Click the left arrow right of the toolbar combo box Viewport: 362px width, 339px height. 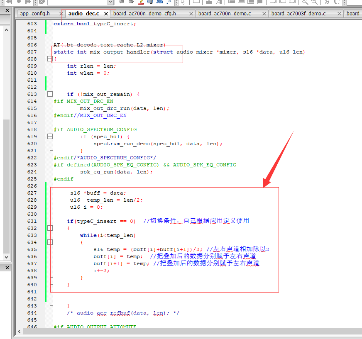122,2
